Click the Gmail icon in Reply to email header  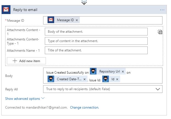tap(6, 10)
